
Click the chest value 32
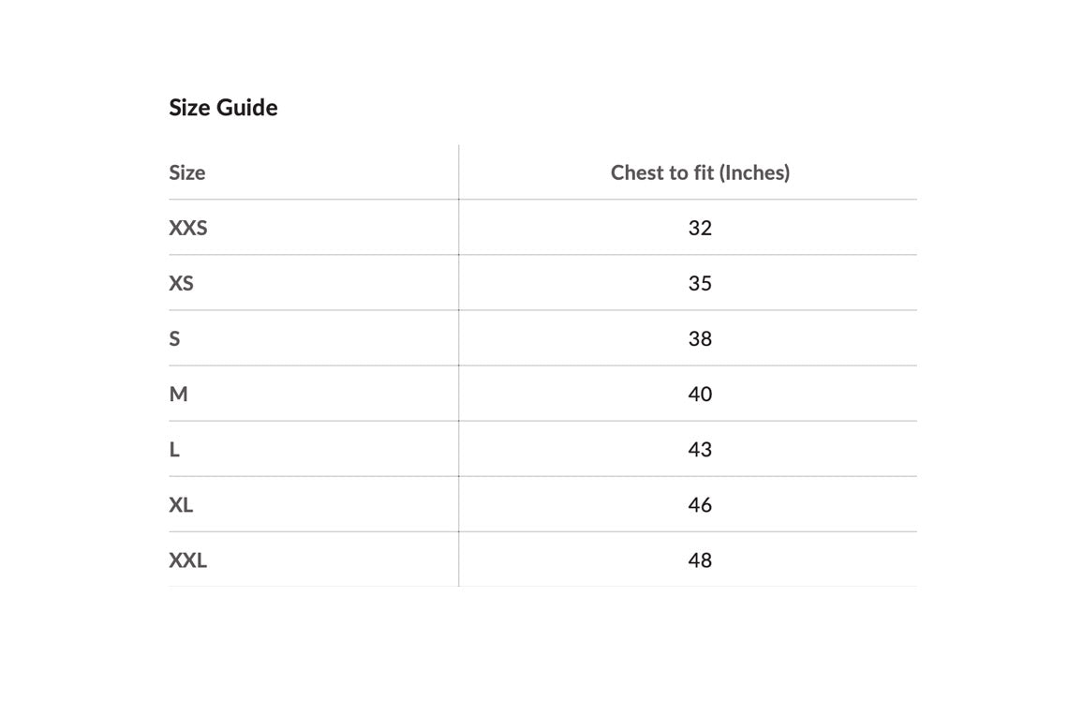(700, 228)
